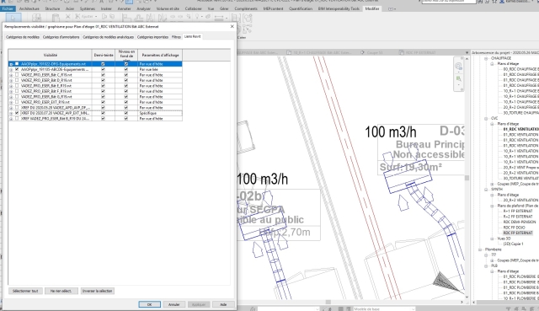Select the Modify arrow tool in the ribbon
The image size is (539, 311).
coord(13,18)
